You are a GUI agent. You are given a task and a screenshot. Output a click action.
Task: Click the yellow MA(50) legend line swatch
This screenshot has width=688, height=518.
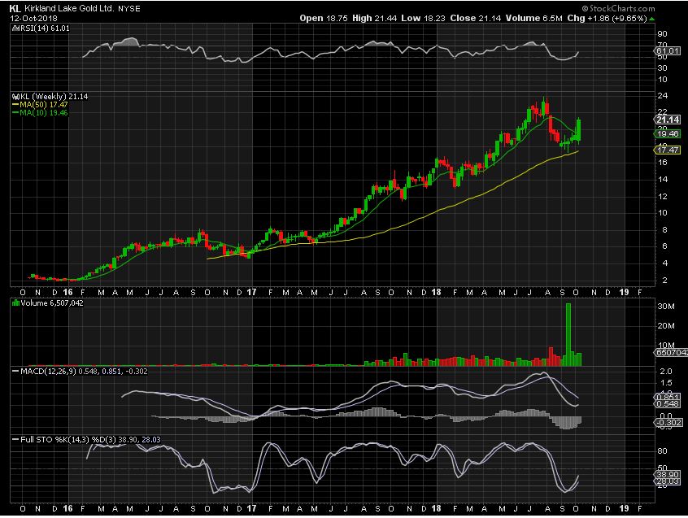tap(15, 105)
